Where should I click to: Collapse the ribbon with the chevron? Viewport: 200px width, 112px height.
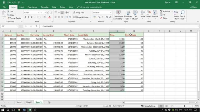pos(198,22)
